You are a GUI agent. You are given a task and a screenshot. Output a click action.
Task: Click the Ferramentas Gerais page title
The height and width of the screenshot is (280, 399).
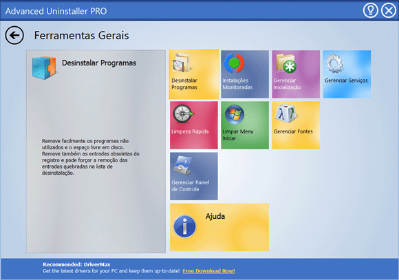(x=81, y=35)
